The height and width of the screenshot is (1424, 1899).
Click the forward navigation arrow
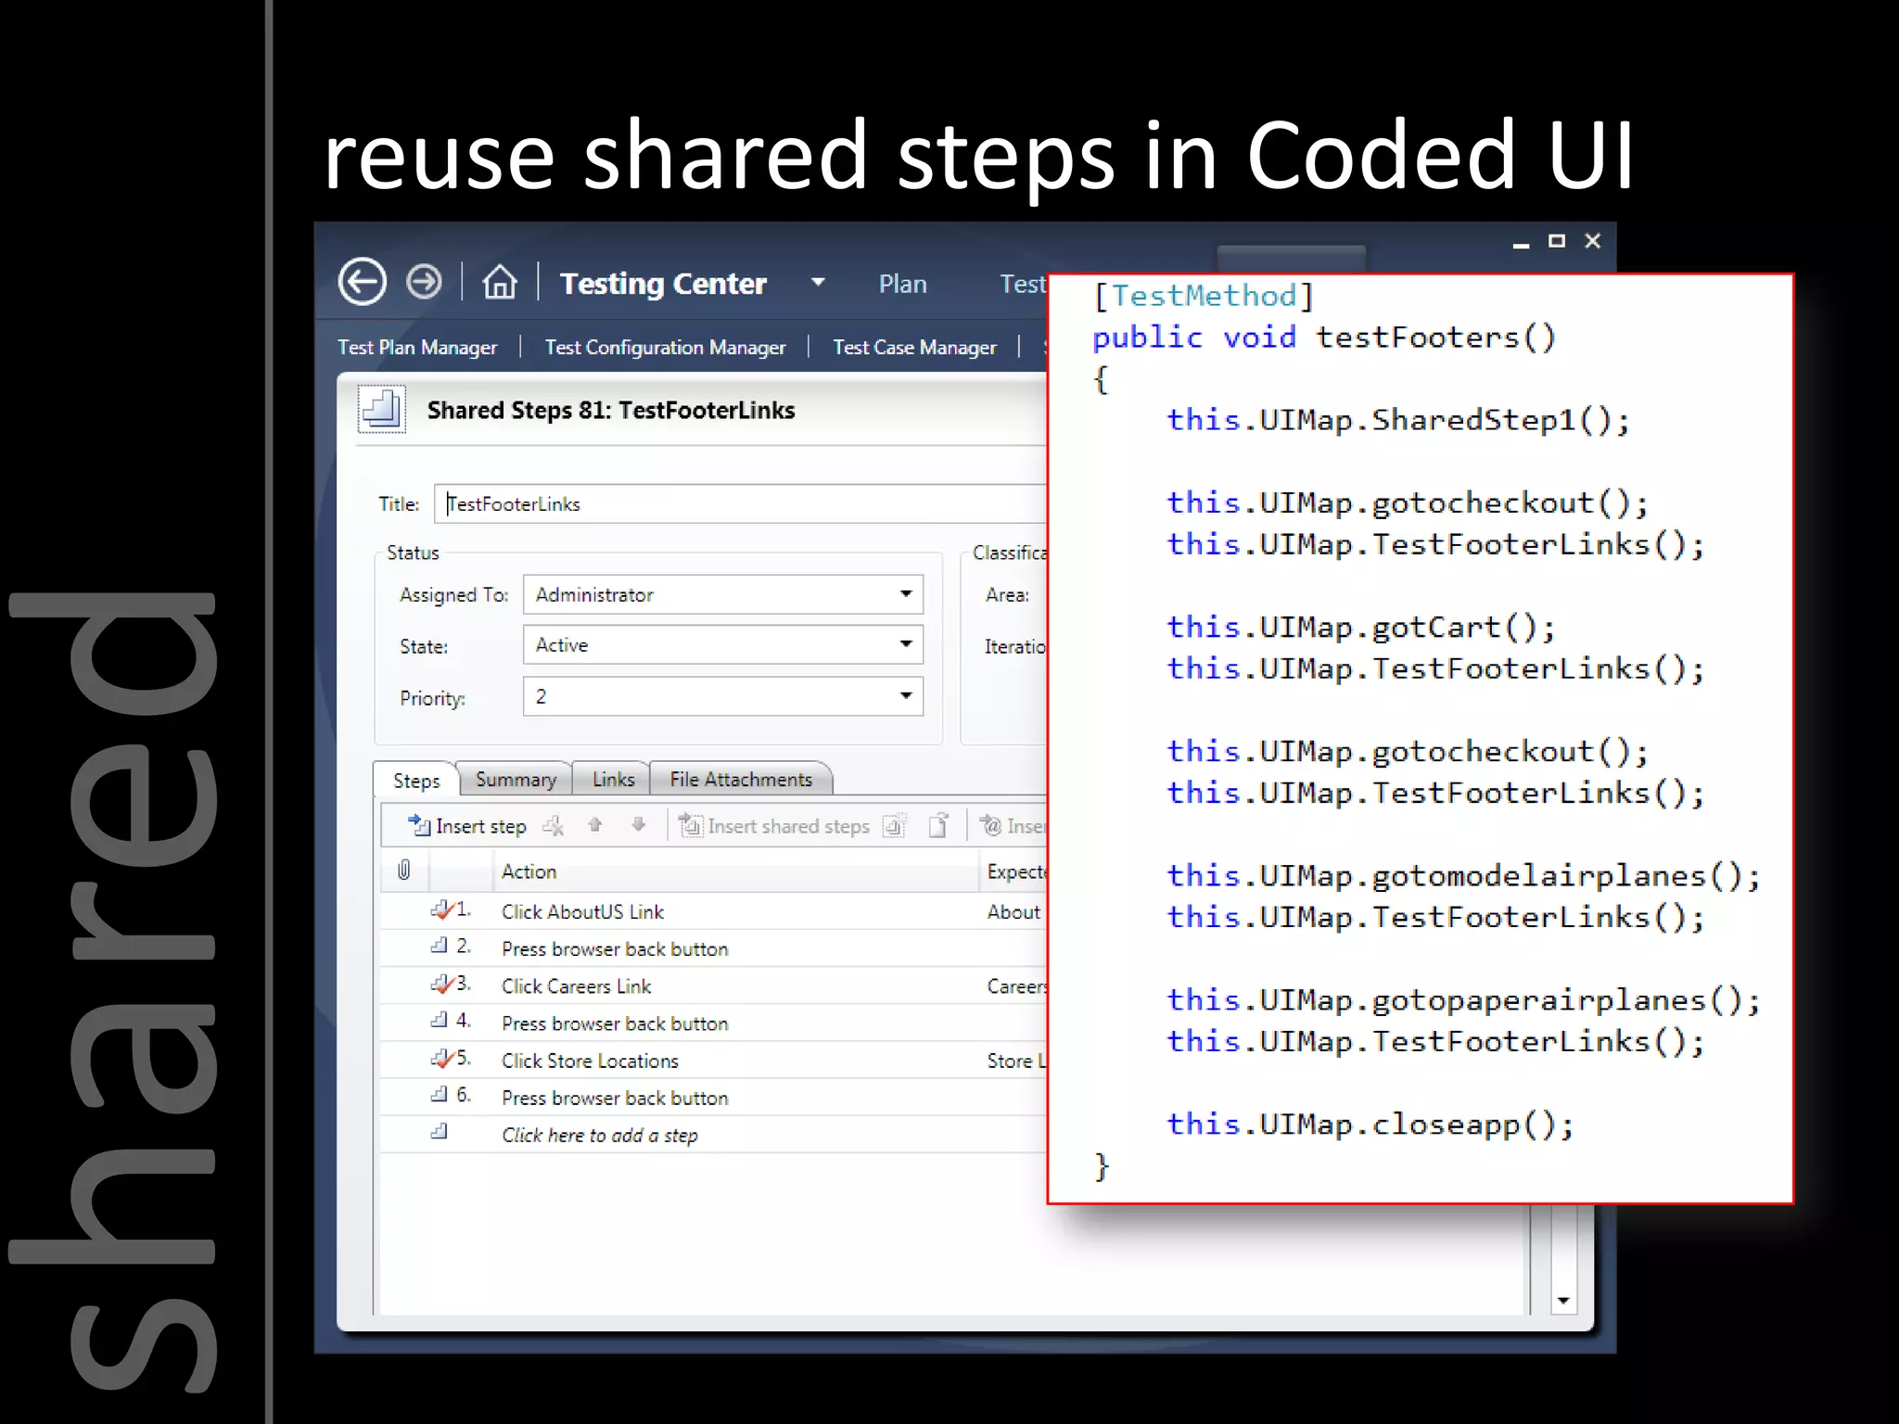[x=425, y=282]
